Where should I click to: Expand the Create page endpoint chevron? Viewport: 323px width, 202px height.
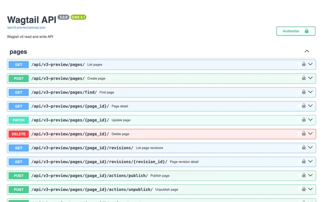coord(310,78)
